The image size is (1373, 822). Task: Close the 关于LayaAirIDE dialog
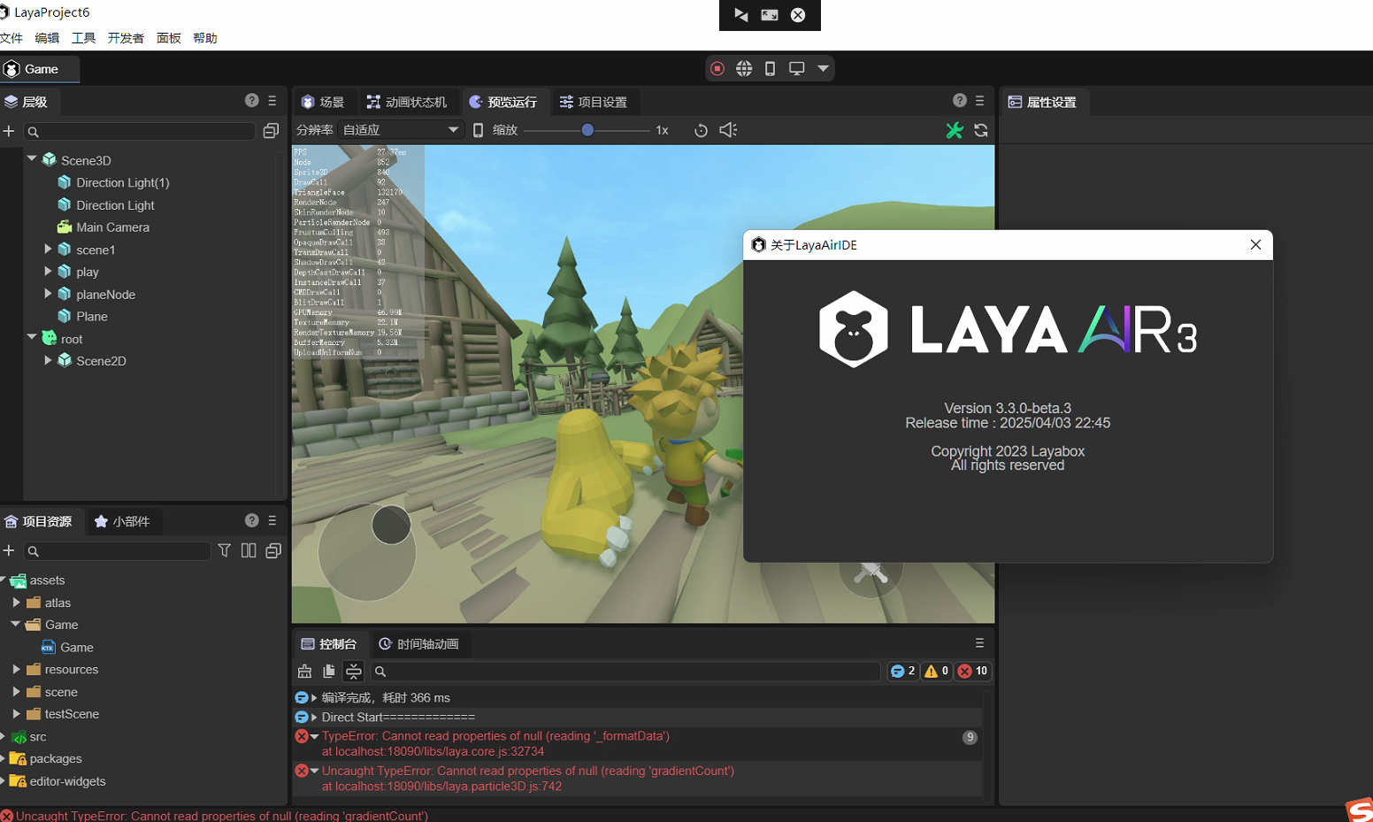(x=1255, y=245)
